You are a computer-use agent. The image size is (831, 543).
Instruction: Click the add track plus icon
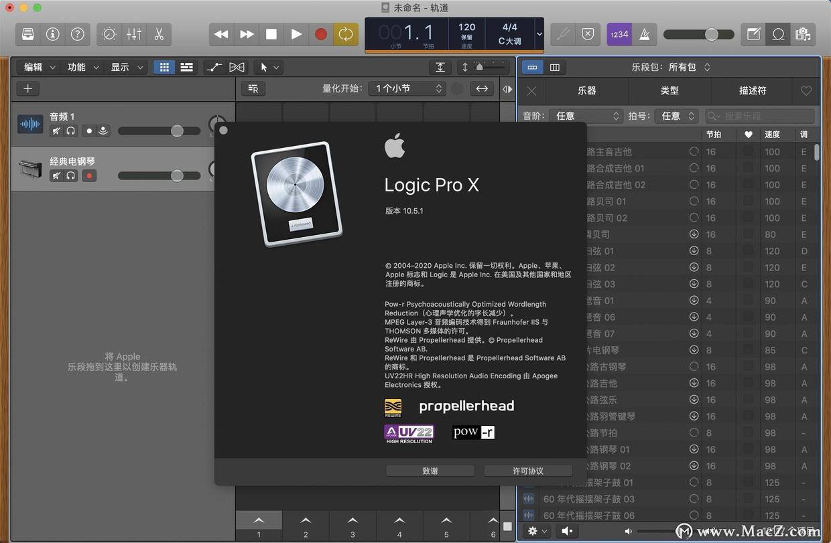coord(27,88)
